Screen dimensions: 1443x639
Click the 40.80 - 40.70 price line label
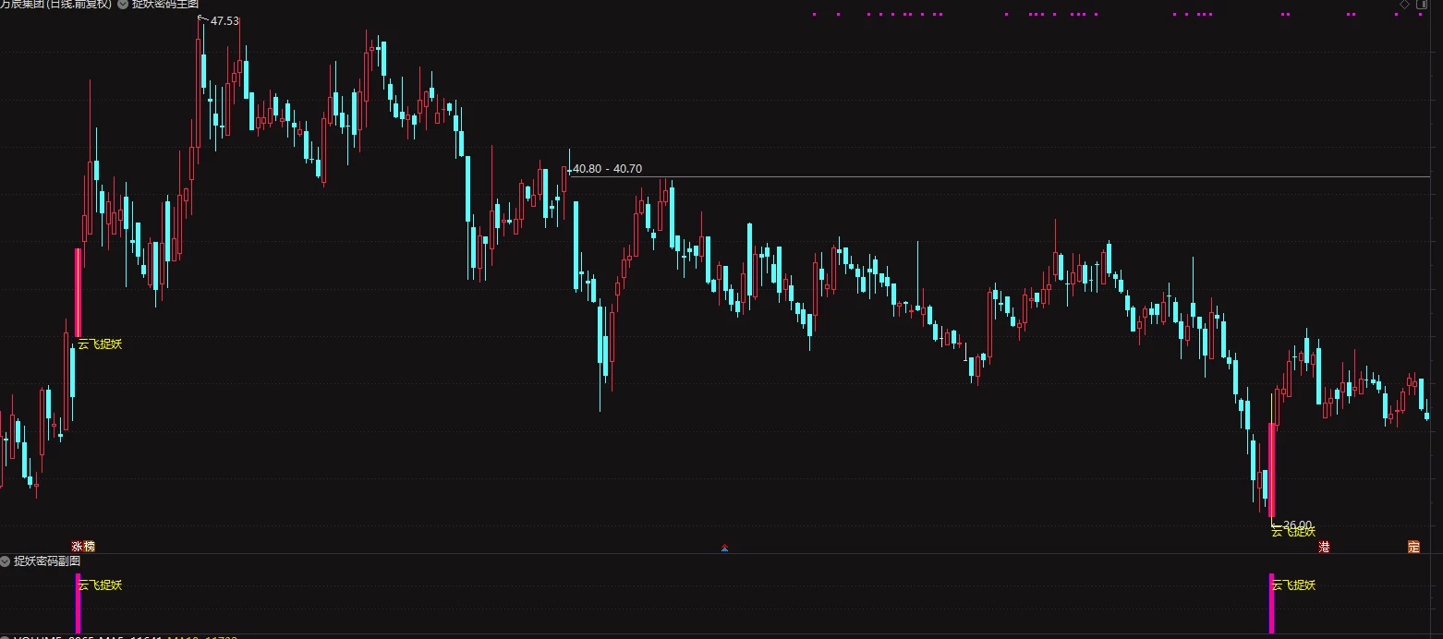point(607,169)
